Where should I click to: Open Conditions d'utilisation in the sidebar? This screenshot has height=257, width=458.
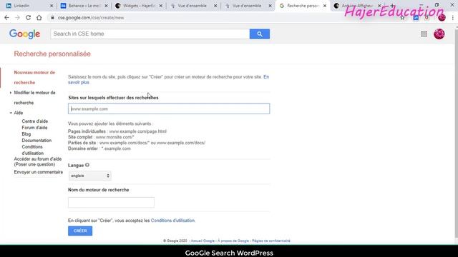[x=33, y=150]
